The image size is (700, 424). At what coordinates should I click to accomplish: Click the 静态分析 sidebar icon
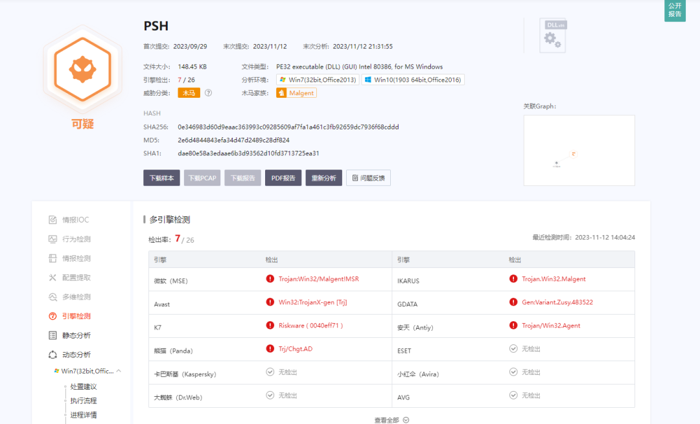tap(52, 335)
